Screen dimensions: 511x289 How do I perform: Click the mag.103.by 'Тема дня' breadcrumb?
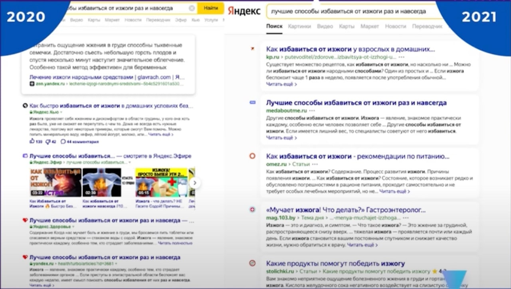[312, 218]
